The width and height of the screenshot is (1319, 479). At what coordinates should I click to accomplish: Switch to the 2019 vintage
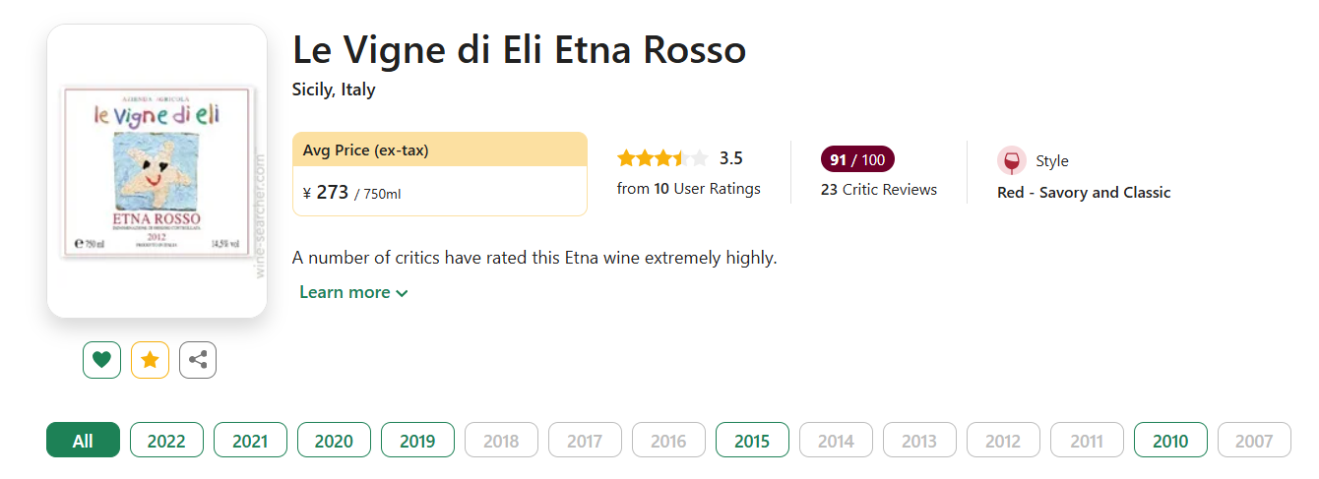(417, 441)
